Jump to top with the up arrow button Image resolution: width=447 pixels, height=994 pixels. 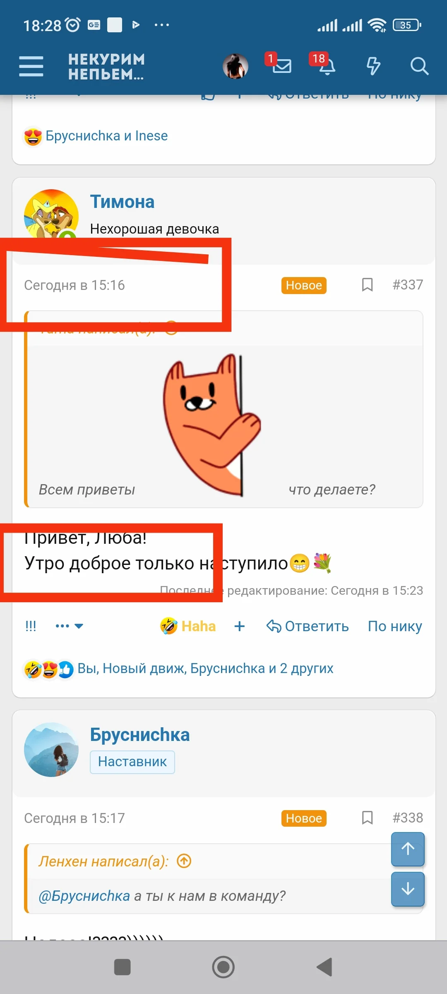point(408,849)
